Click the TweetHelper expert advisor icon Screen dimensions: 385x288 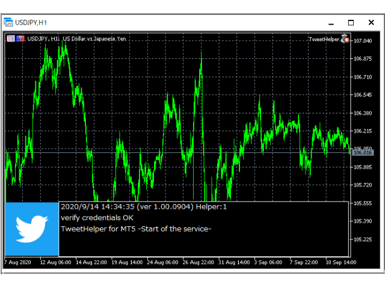[346, 39]
